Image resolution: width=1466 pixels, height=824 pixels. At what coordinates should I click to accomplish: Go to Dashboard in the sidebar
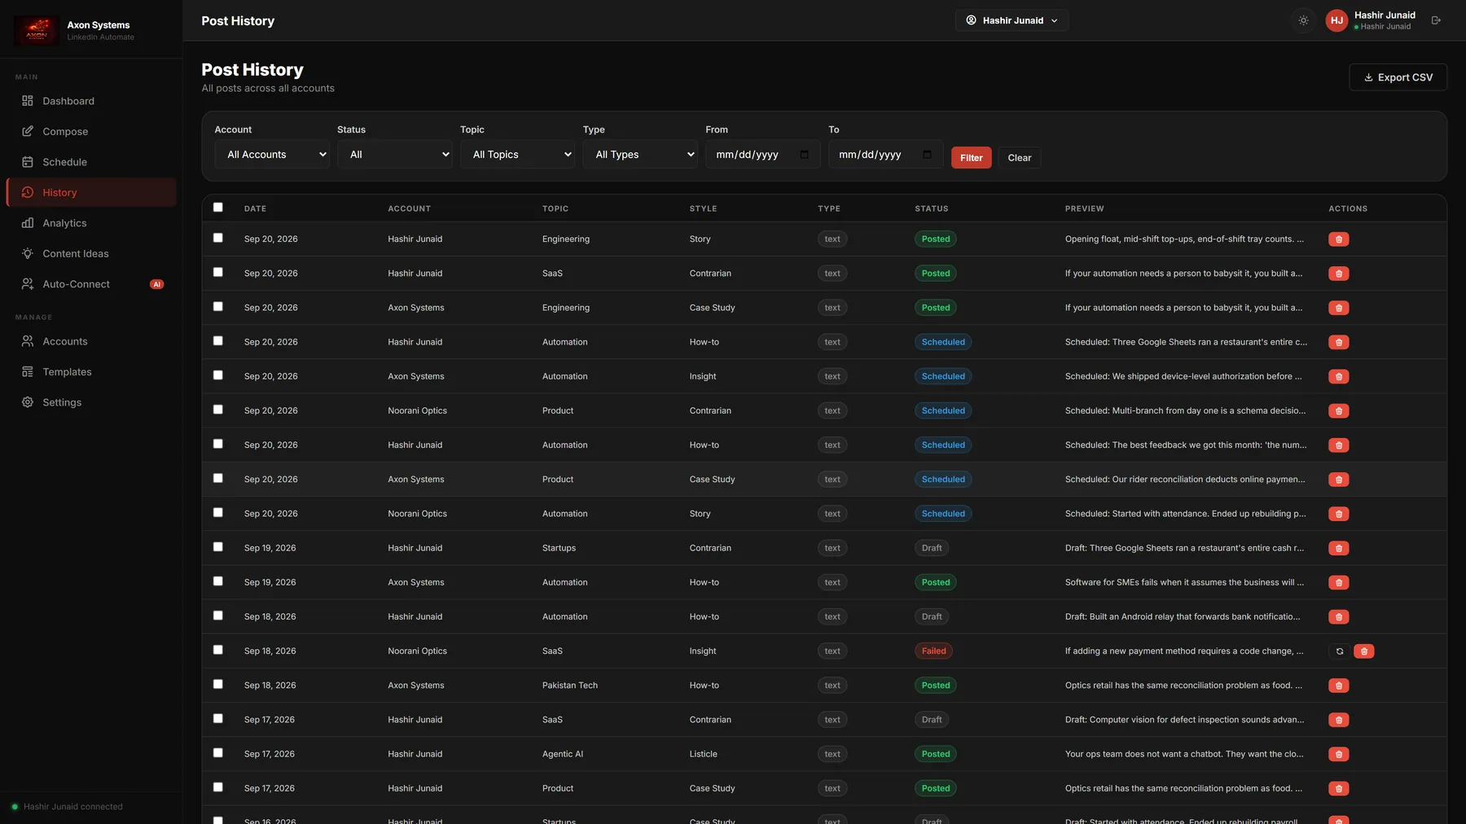[x=91, y=101]
